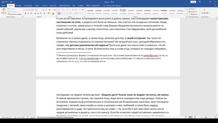Toggle strikethrough formatting
Screen dimensions: 218x123
click(35, 13)
